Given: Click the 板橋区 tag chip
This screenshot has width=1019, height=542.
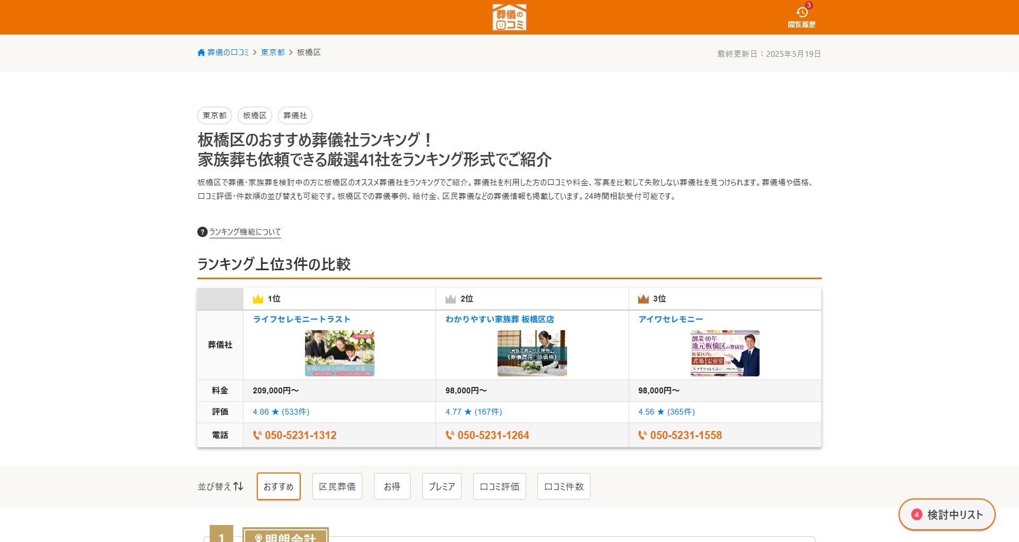Looking at the screenshot, I should pos(255,116).
